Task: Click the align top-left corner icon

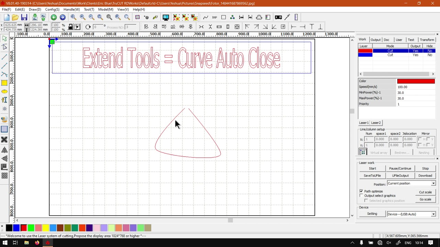Action: [x=247, y=27]
